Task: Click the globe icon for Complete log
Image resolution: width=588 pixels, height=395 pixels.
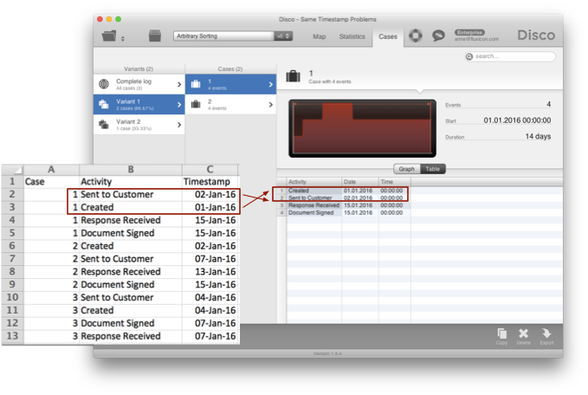Action: coord(104,84)
